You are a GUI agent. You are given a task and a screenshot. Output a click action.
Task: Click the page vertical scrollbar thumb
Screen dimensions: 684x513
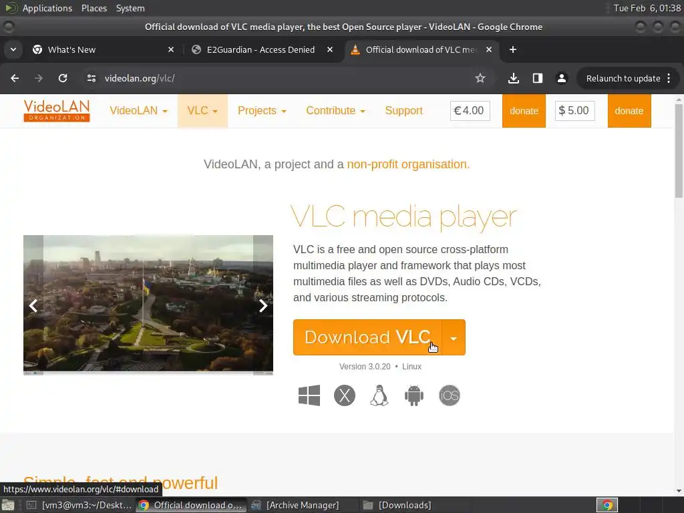[679, 150]
